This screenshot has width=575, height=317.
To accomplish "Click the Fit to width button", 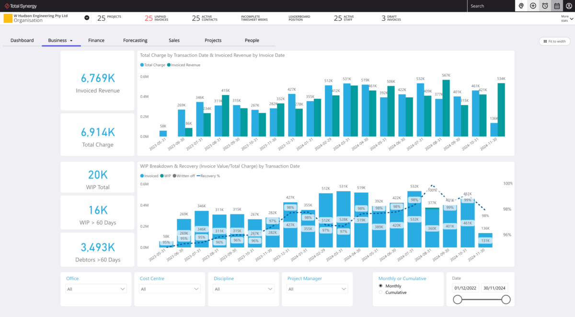I will [554, 41].
